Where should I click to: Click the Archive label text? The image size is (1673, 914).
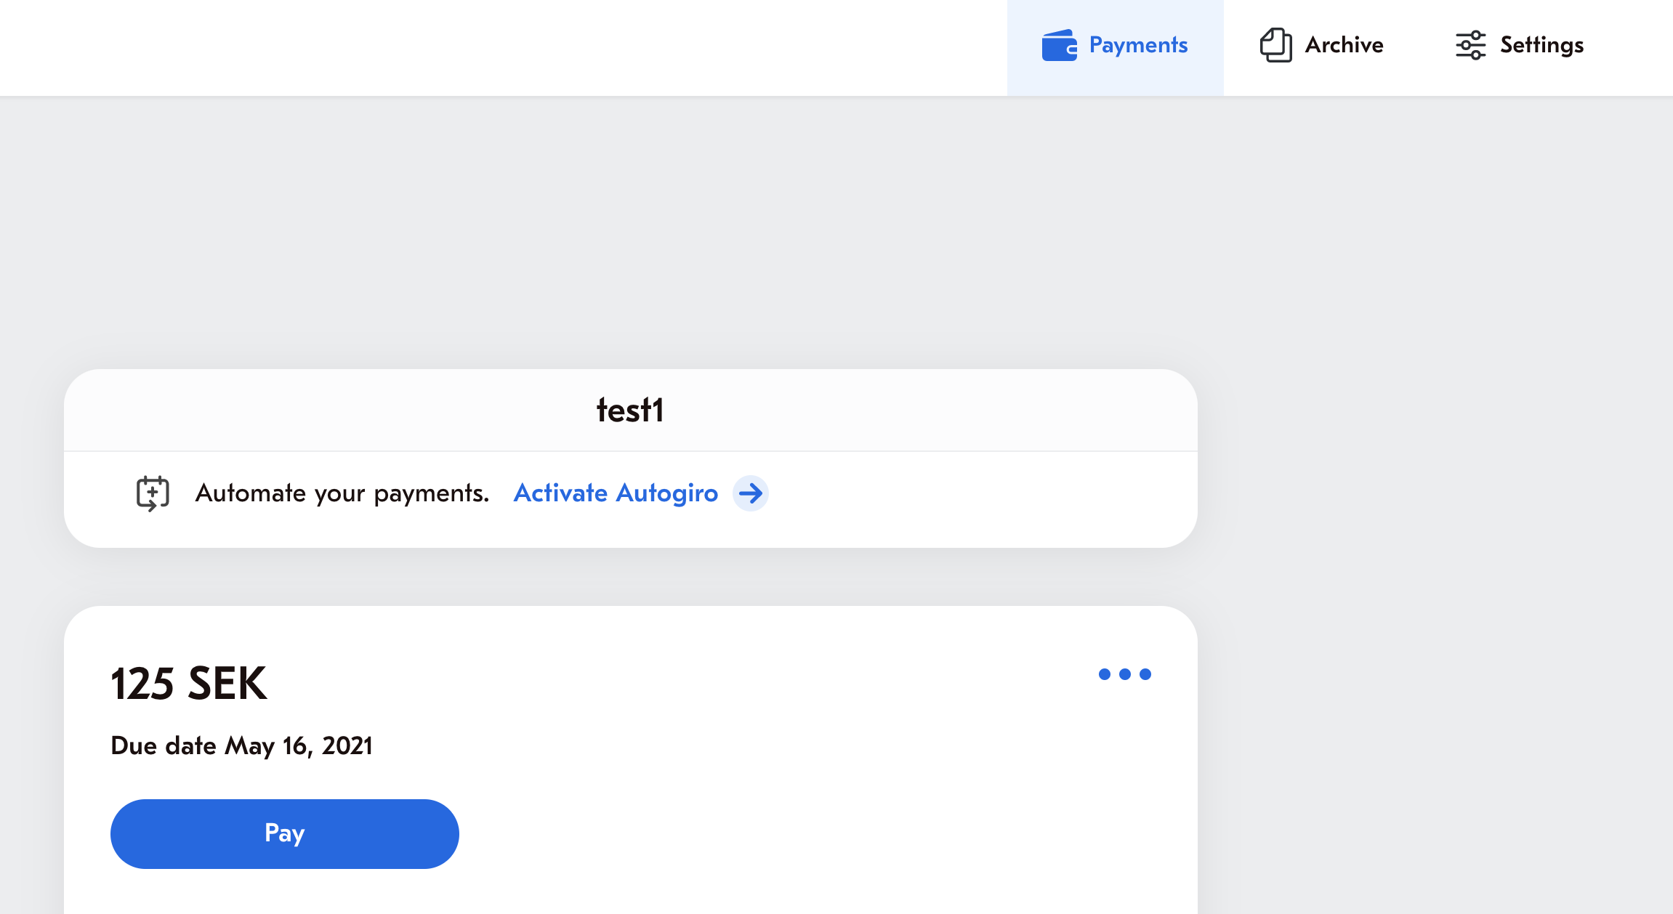click(x=1344, y=45)
